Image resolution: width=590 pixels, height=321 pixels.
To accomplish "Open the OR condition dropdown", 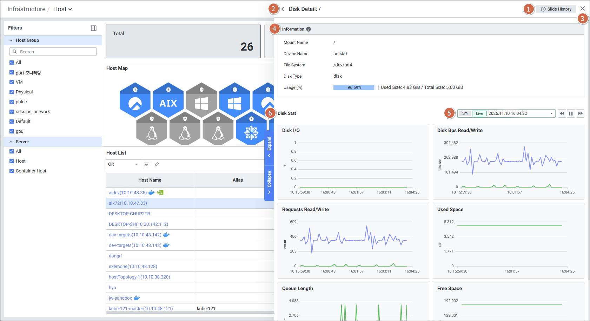I will (123, 164).
